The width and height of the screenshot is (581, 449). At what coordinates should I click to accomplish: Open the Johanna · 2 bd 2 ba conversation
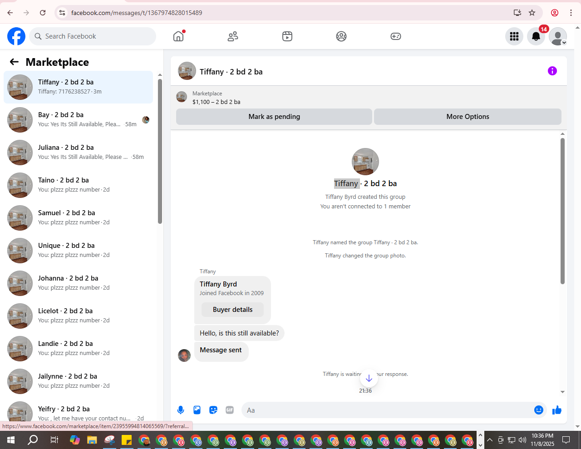pos(78,283)
